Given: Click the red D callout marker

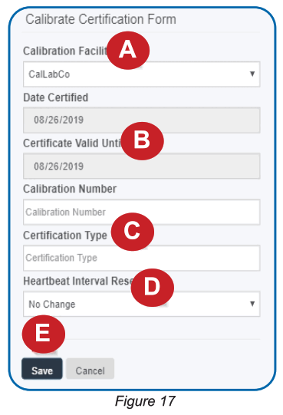Looking at the screenshot, I should pos(152,288).
